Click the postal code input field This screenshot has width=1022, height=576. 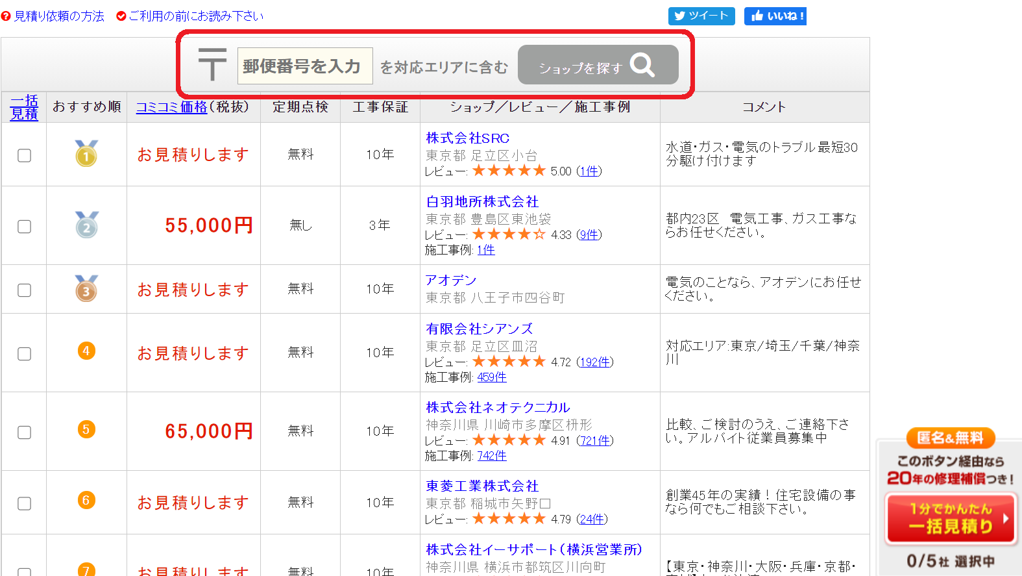coord(305,66)
